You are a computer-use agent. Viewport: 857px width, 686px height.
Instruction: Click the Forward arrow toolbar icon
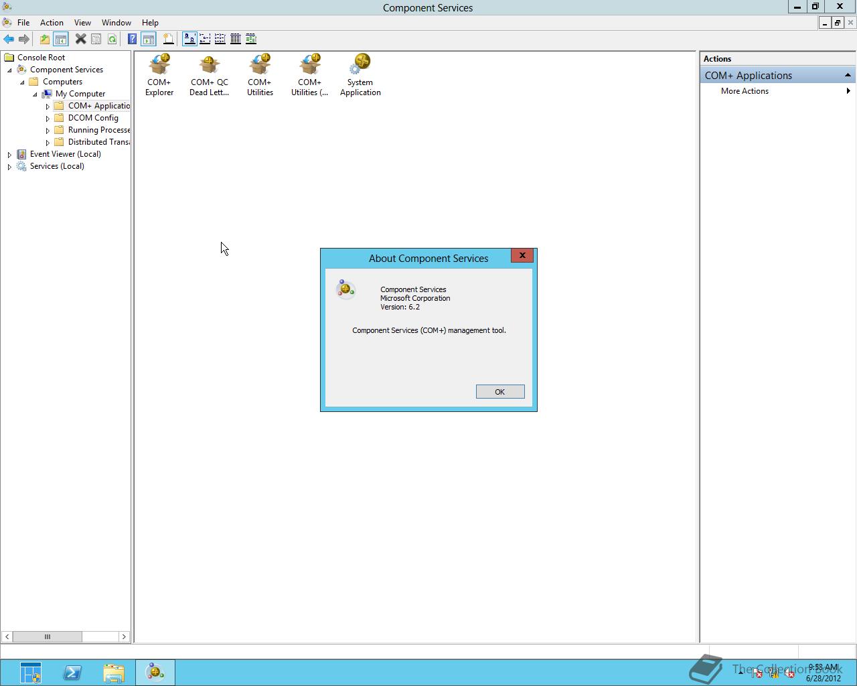[23, 39]
